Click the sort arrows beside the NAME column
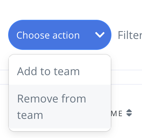Image resolution: width=142 pixels, height=138 pixels. (129, 113)
